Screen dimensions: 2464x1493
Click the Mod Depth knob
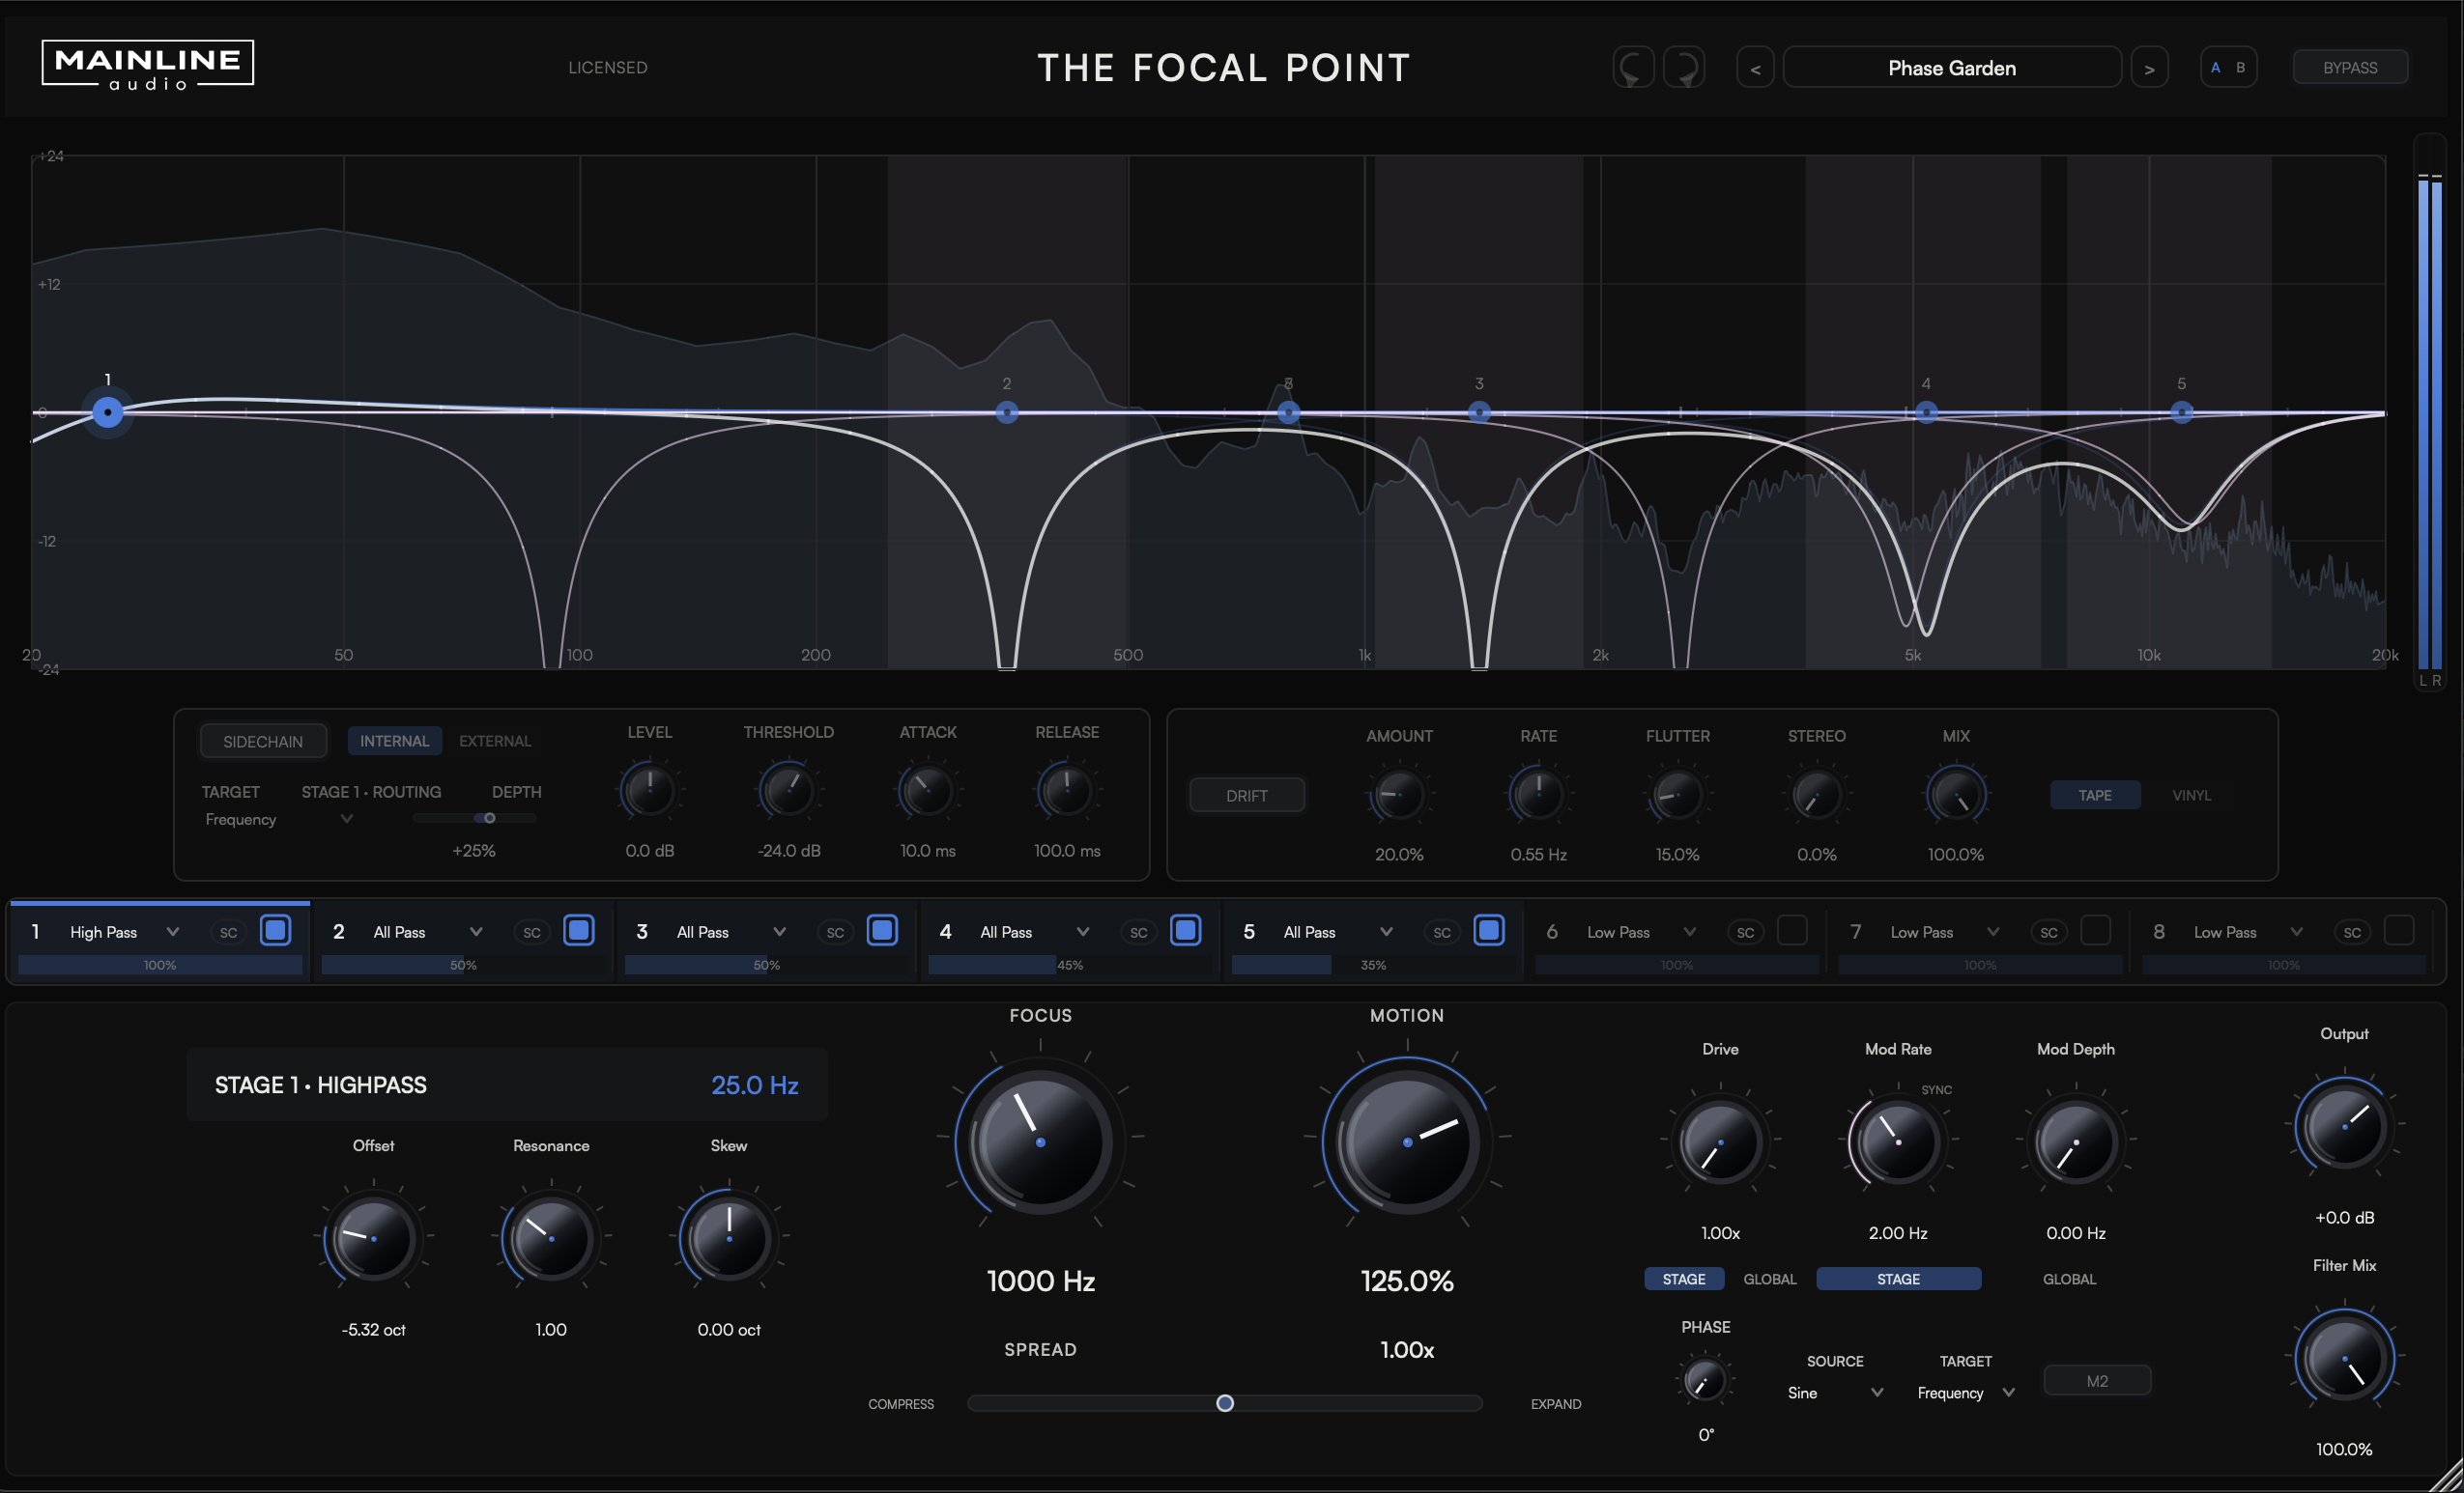click(2075, 1141)
